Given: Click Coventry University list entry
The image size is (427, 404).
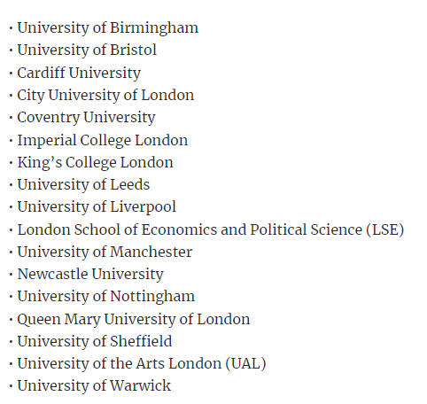Looking at the screenshot, I should [86, 118].
